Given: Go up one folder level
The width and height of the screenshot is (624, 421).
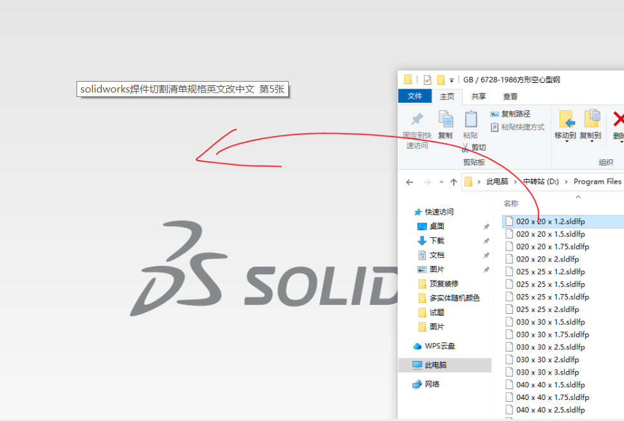Looking at the screenshot, I should tap(454, 182).
